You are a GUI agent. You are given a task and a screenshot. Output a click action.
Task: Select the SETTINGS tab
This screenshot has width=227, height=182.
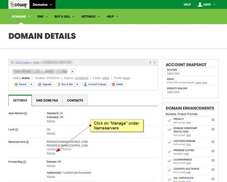coord(20,101)
